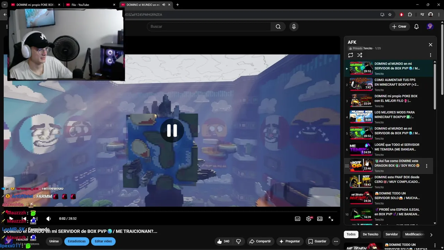Click the Preguntar button

tap(290, 241)
